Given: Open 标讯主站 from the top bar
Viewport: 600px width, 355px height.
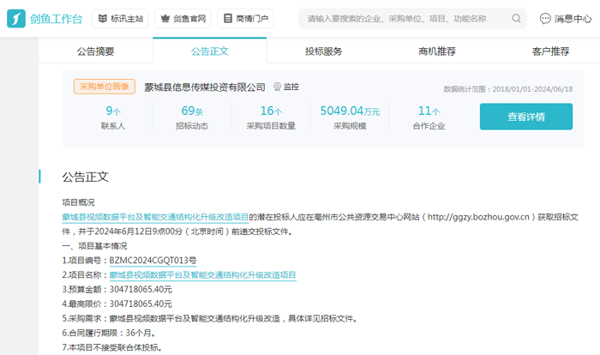Looking at the screenshot, I should (x=119, y=18).
